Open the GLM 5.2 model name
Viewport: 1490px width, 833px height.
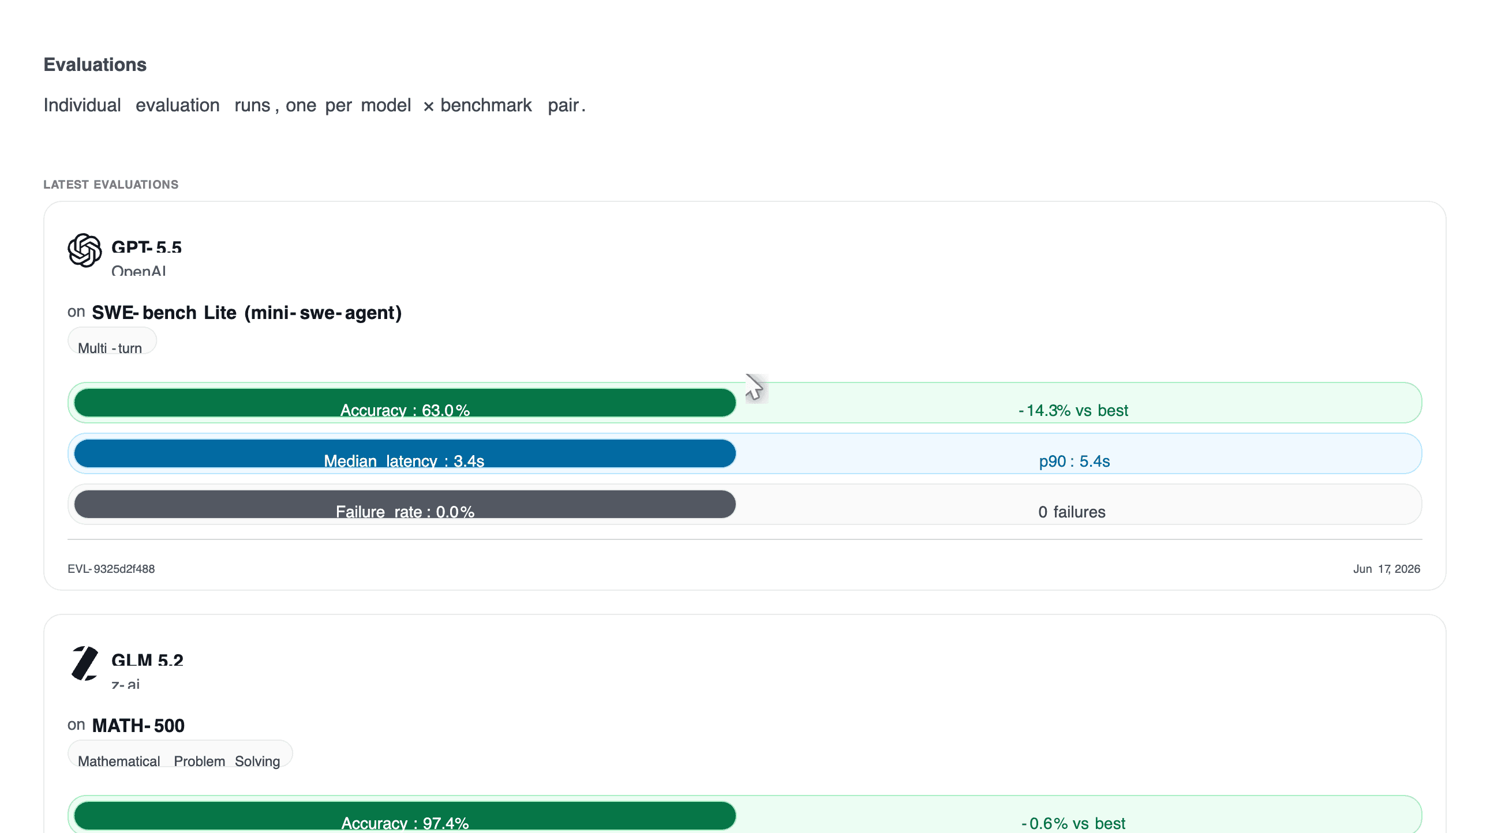[147, 659]
